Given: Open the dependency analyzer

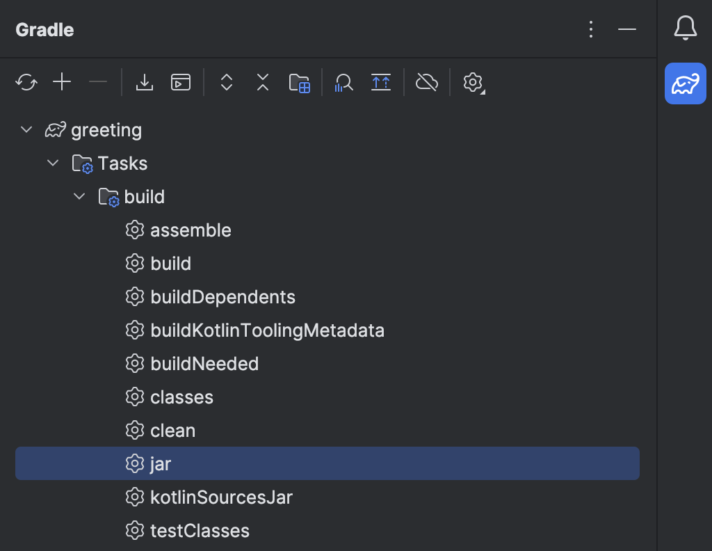Looking at the screenshot, I should (x=343, y=82).
